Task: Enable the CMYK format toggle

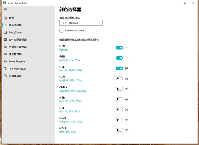Action: 119,89
